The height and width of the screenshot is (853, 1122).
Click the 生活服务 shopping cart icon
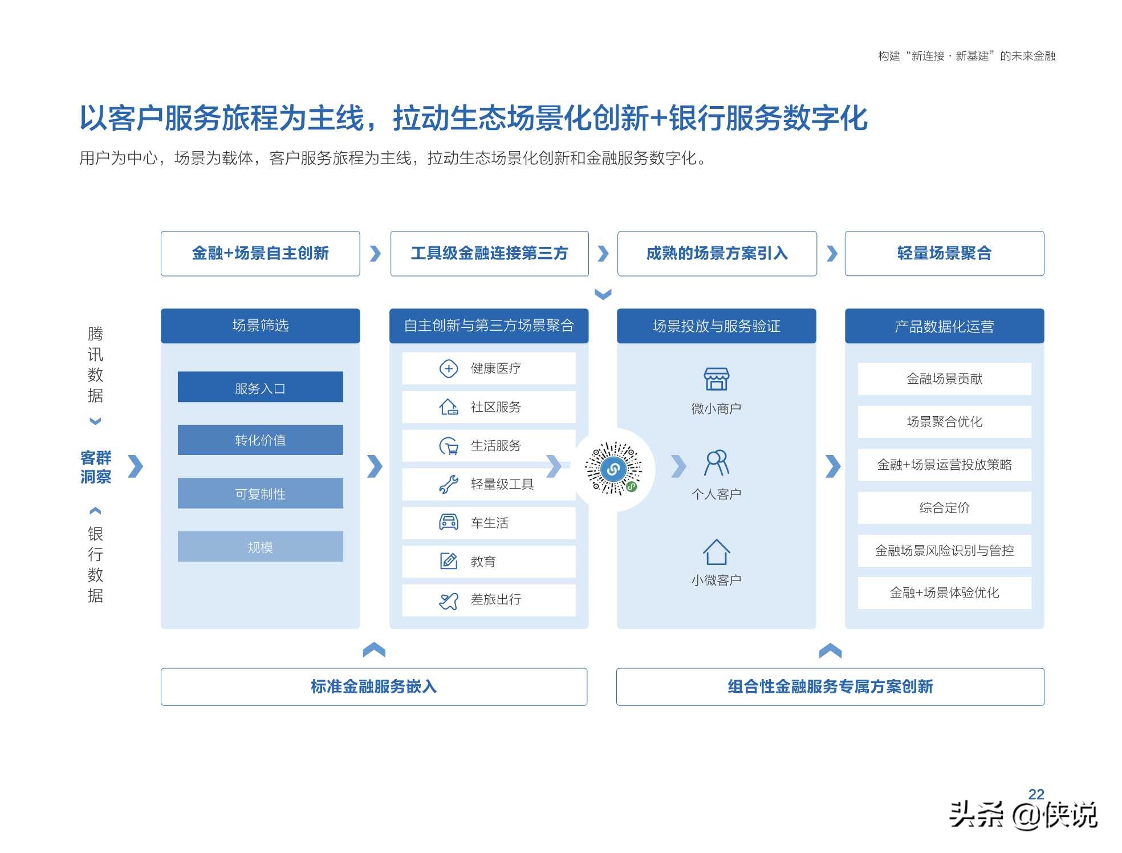(x=449, y=446)
